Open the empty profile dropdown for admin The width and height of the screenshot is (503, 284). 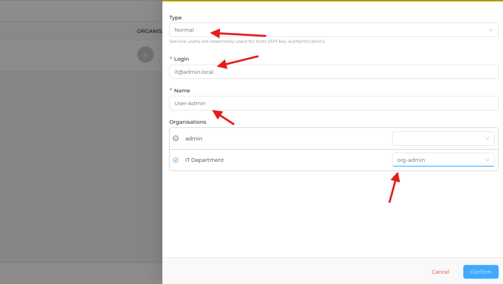tap(443, 138)
